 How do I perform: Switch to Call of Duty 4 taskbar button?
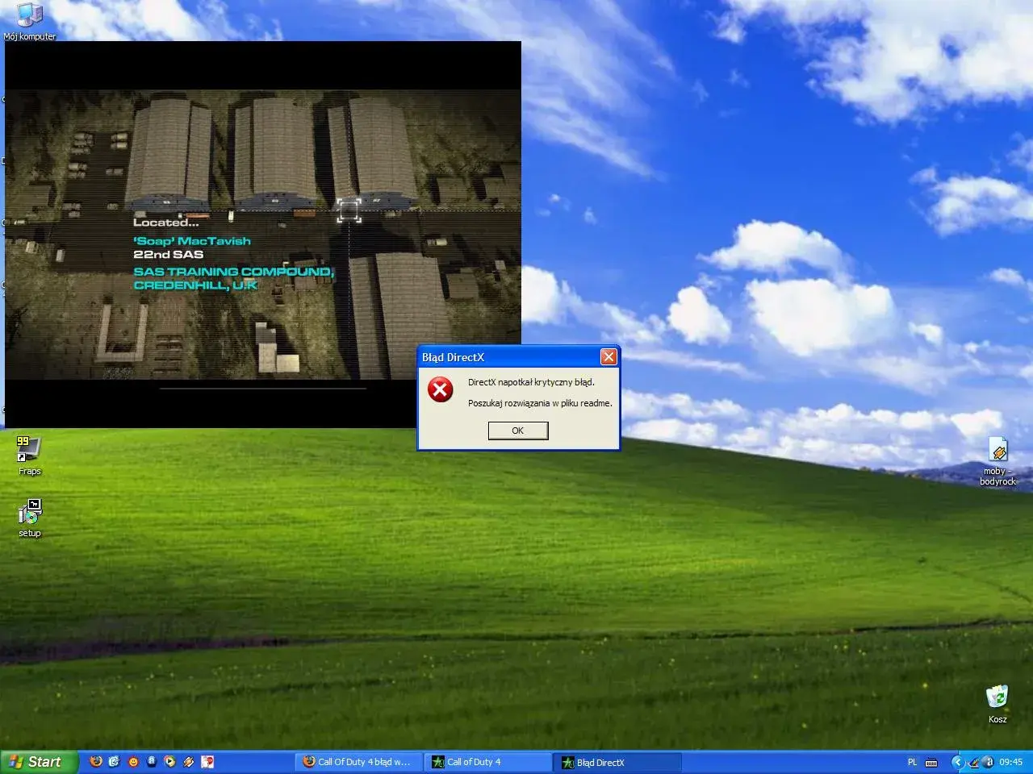tap(488, 762)
